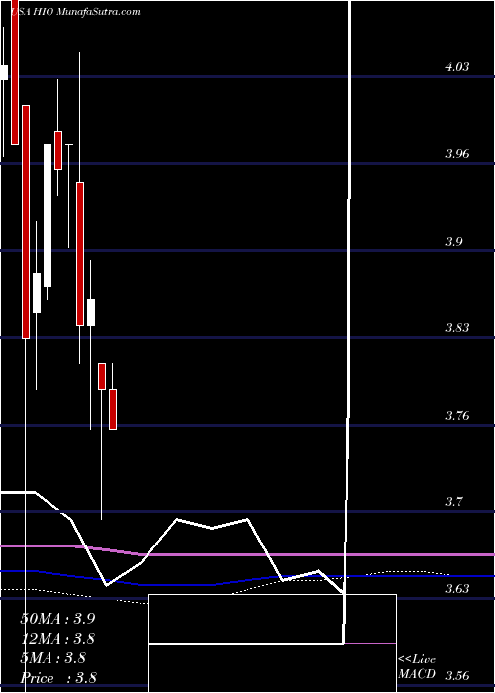
Task: Click the 3.56 price axis label
Action: [x=457, y=676]
